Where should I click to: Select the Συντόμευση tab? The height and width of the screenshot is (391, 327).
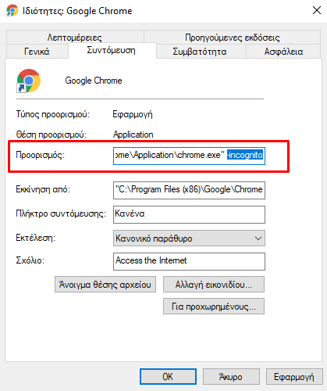coord(112,50)
